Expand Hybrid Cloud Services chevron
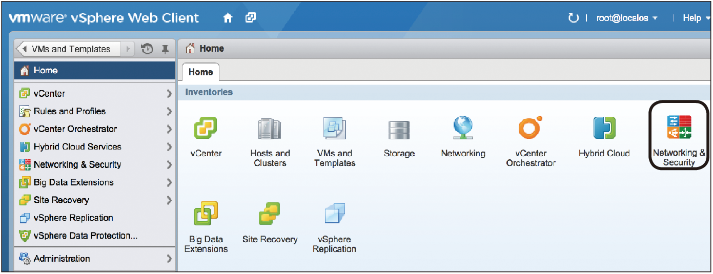The image size is (713, 274). 169,147
